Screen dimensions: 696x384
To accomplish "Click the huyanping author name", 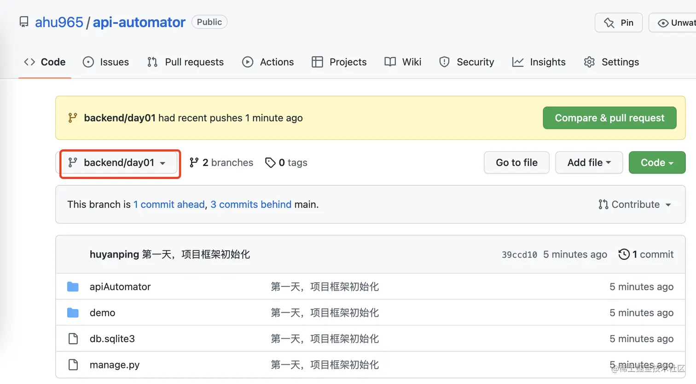I will 114,254.
